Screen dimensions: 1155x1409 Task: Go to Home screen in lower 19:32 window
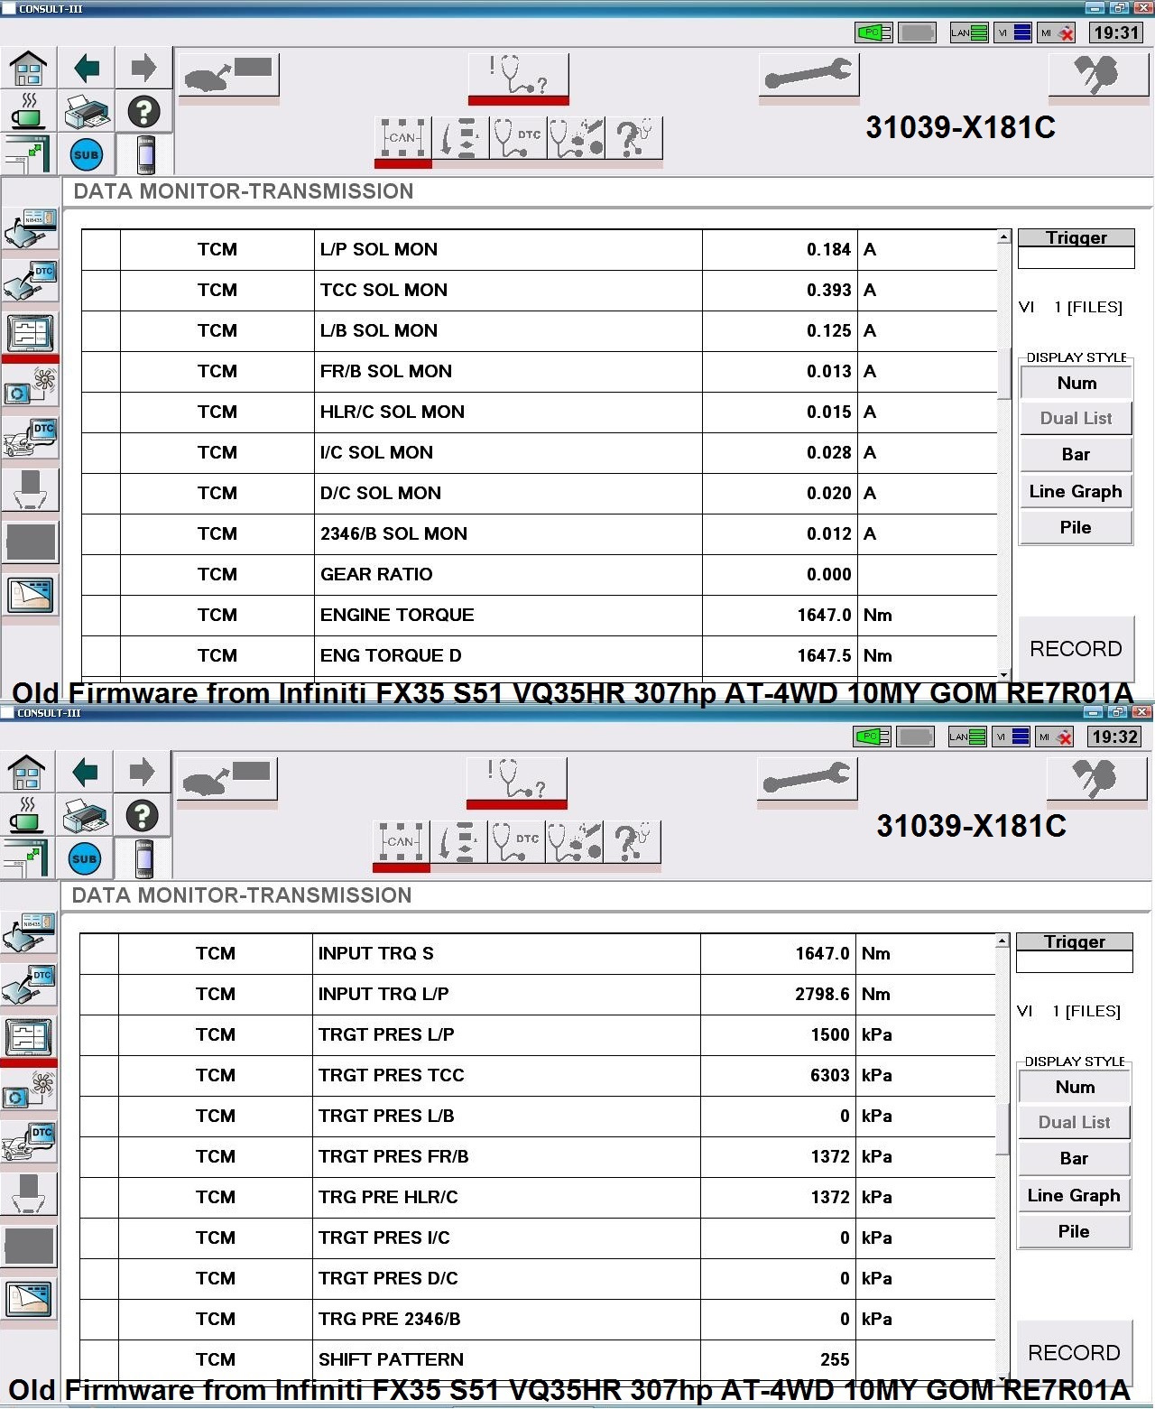[x=26, y=772]
